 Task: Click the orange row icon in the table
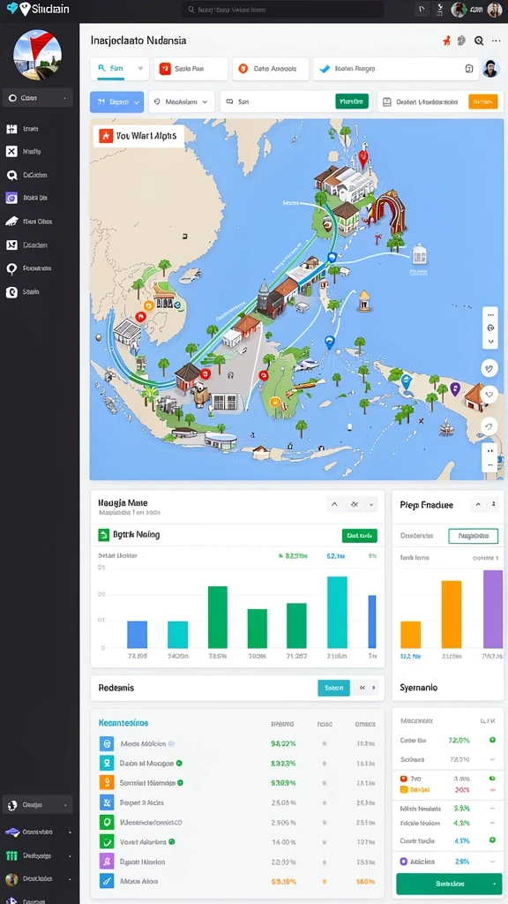(107, 782)
